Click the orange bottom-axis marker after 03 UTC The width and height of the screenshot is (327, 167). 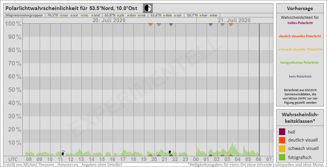click(x=231, y=155)
